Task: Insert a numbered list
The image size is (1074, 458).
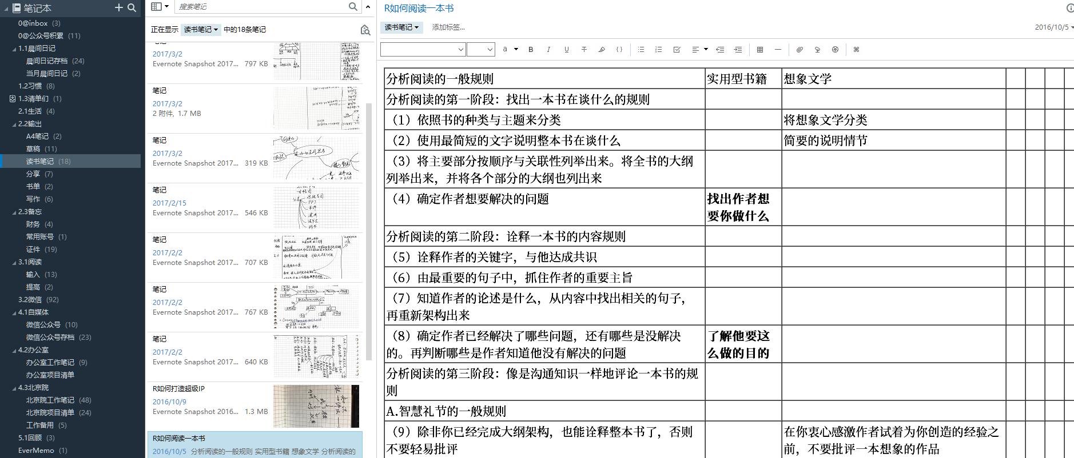Action: (659, 50)
